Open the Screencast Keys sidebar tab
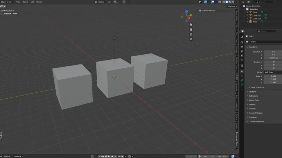 pos(237,139)
